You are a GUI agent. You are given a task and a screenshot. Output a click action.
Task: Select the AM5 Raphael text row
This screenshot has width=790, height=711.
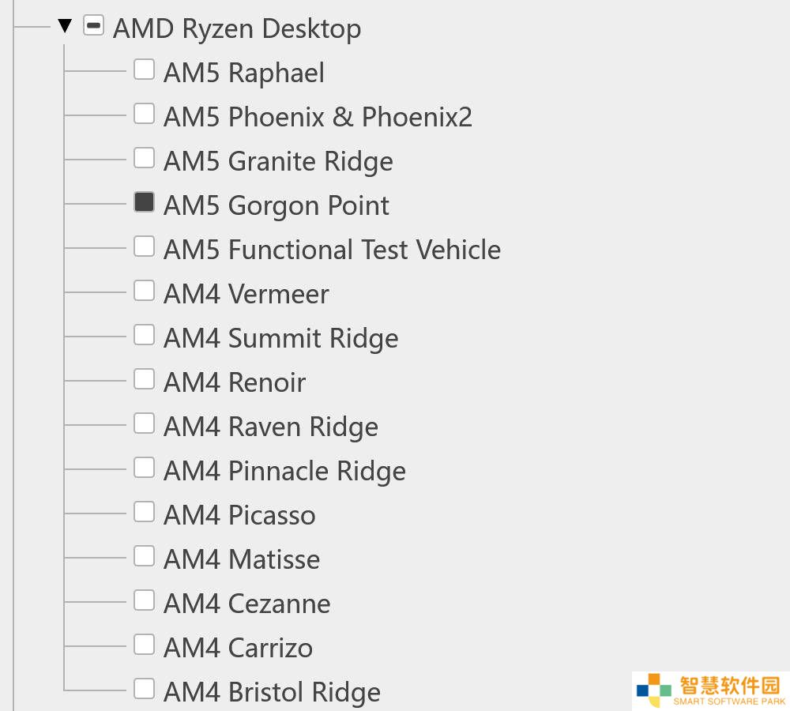pyautogui.click(x=244, y=73)
